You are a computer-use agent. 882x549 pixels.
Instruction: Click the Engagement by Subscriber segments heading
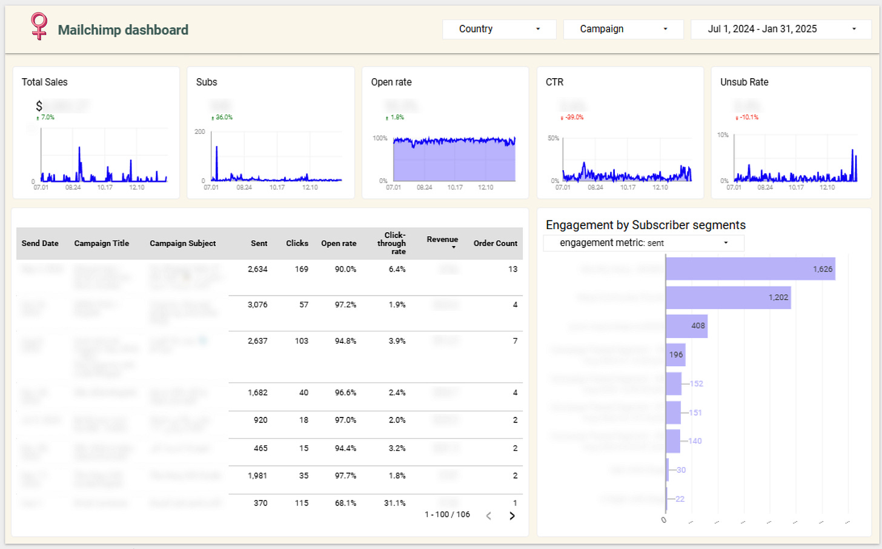tap(646, 225)
